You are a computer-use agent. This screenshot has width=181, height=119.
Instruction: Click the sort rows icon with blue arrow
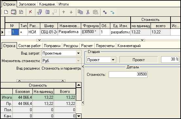coord(39,12)
